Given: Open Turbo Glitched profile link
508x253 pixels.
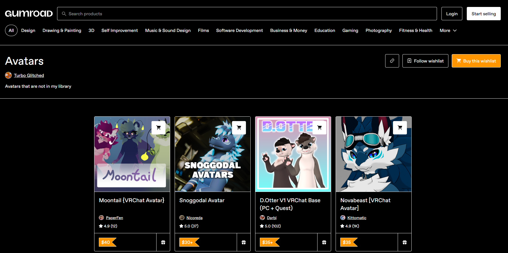Looking at the screenshot, I should coord(29,75).
